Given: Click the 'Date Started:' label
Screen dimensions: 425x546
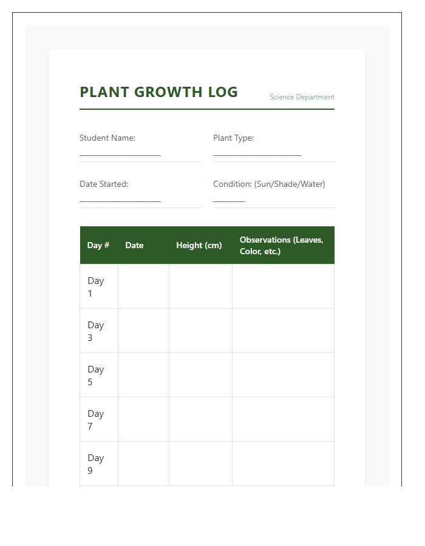Looking at the screenshot, I should tap(104, 184).
